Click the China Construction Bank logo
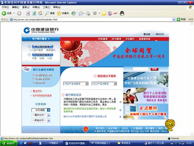 pos(41,30)
